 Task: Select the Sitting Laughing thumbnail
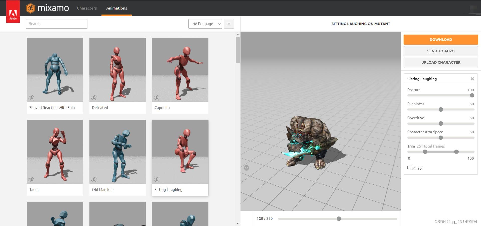point(180,152)
